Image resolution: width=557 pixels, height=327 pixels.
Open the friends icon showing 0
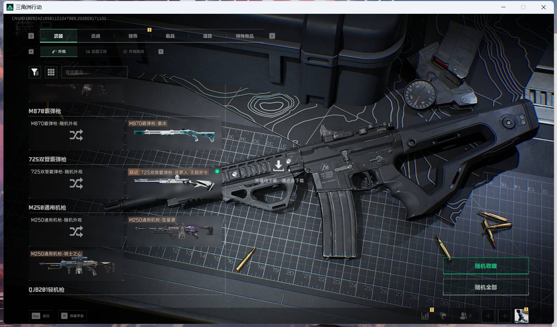click(465, 316)
